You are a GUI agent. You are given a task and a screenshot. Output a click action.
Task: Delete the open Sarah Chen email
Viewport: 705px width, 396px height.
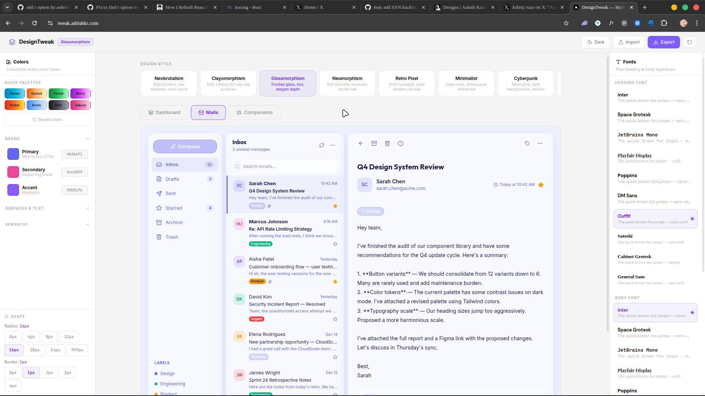[x=387, y=143]
